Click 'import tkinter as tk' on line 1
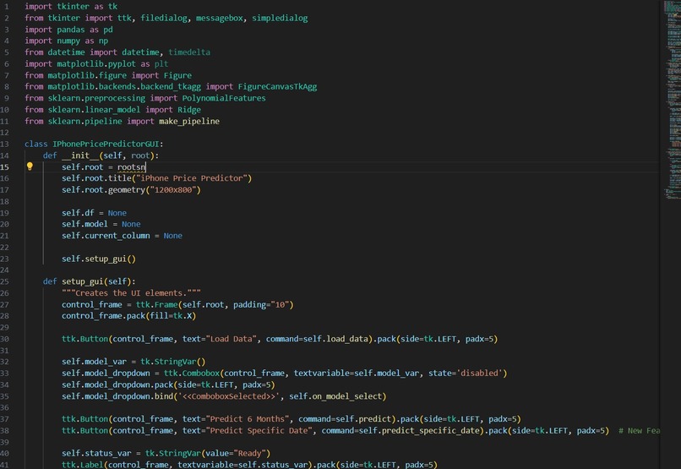Image resolution: width=681 pixels, height=469 pixels. pyautogui.click(x=71, y=7)
